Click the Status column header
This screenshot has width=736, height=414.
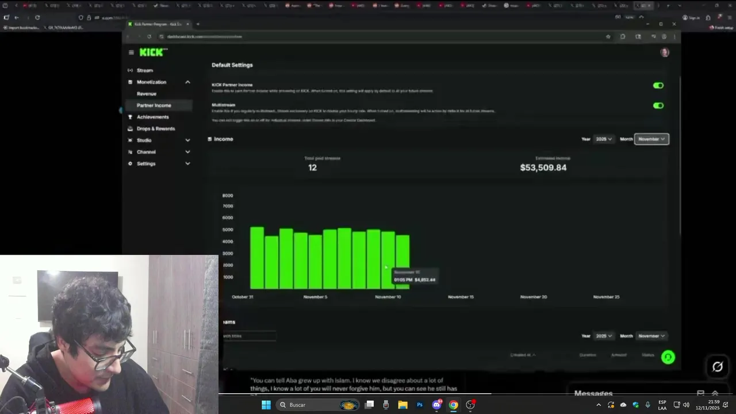tap(648, 355)
